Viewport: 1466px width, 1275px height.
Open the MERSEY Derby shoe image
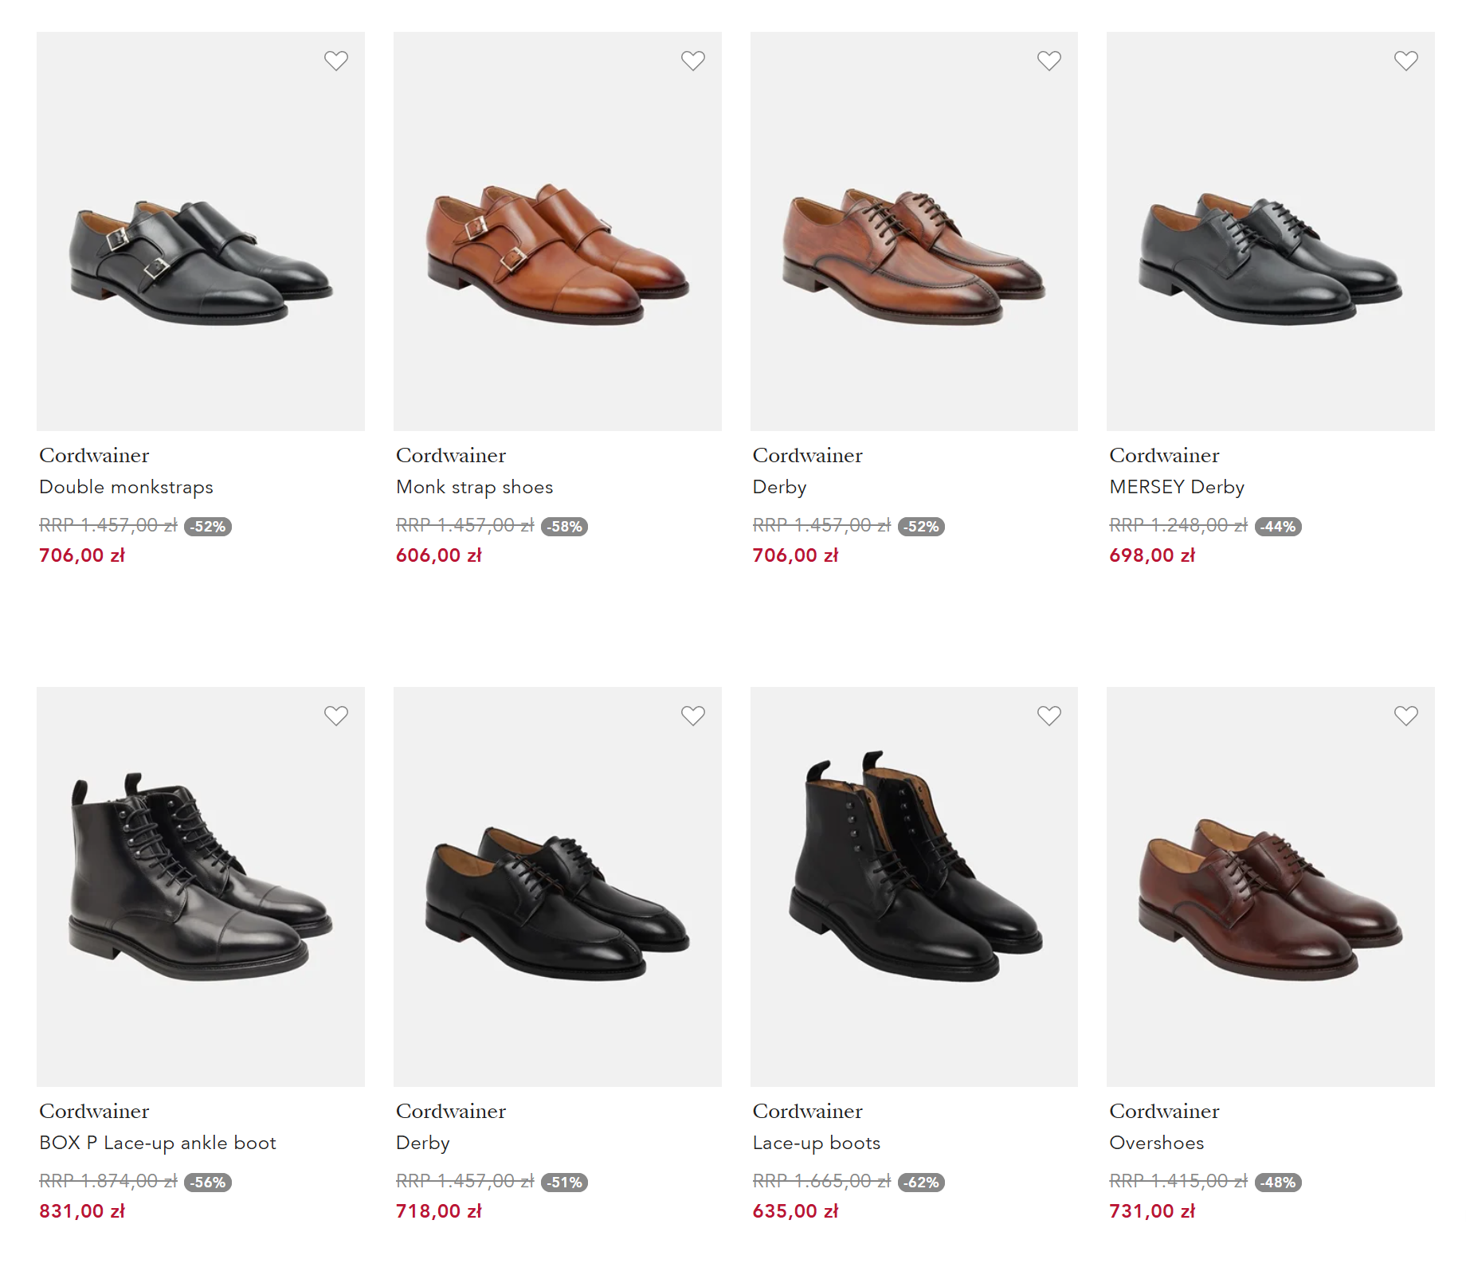pos(1271,231)
